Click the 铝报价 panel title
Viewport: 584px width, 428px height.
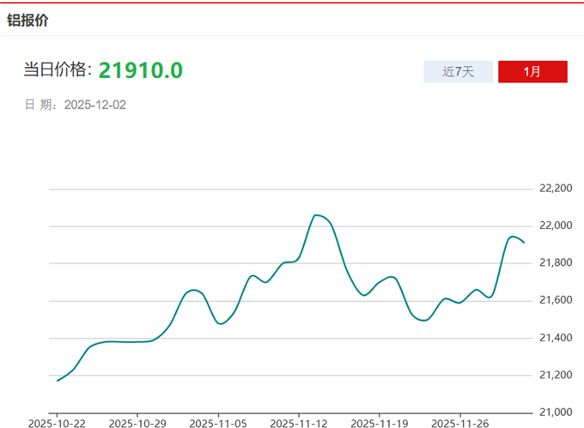(x=28, y=20)
